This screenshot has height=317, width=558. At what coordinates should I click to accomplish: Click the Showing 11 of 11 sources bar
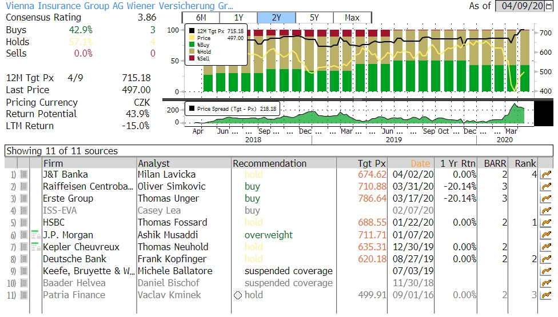(278, 151)
